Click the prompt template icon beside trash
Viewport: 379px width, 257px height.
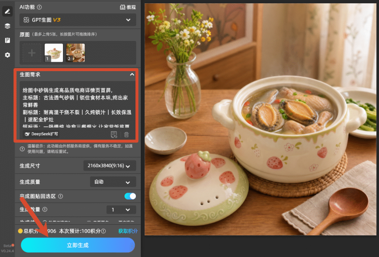tap(114, 134)
